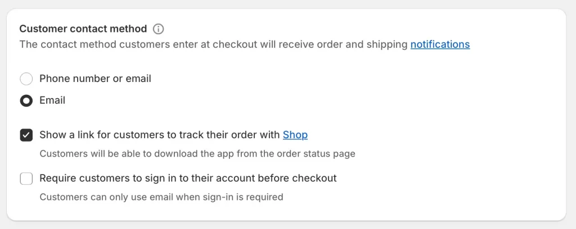Click the Customer contact method heading
The width and height of the screenshot is (576, 229).
[83, 29]
